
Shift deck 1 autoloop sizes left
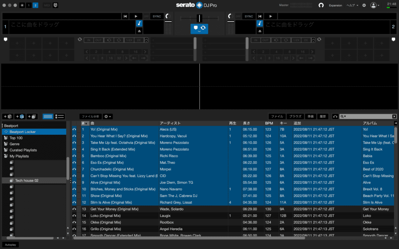point(87,52)
